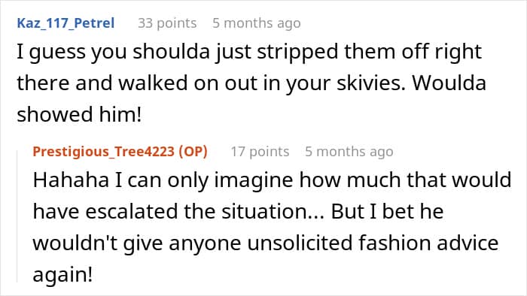
Task: Click the line starting 'Hahaha I can only'
Action: (273, 180)
